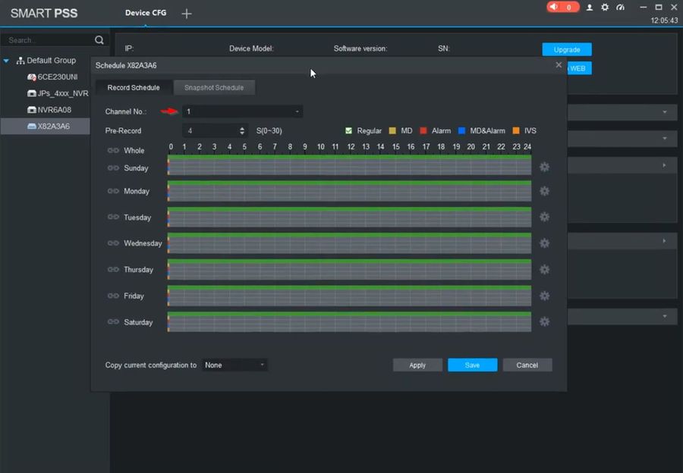The image size is (683, 473).
Task: Open the Channel No. dropdown
Action: click(242, 111)
